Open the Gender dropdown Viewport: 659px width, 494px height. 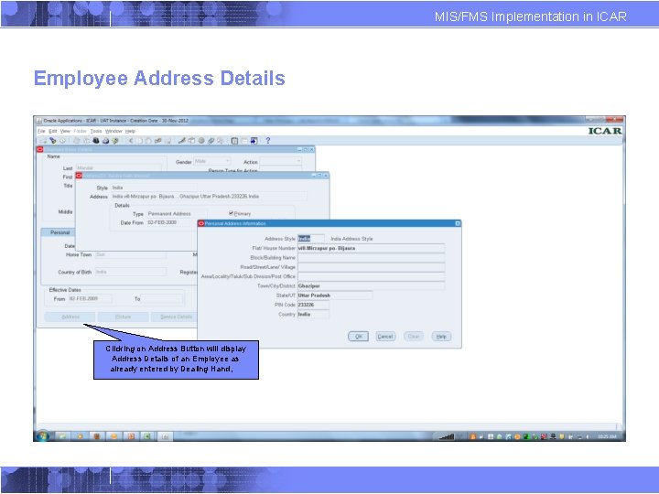point(212,161)
